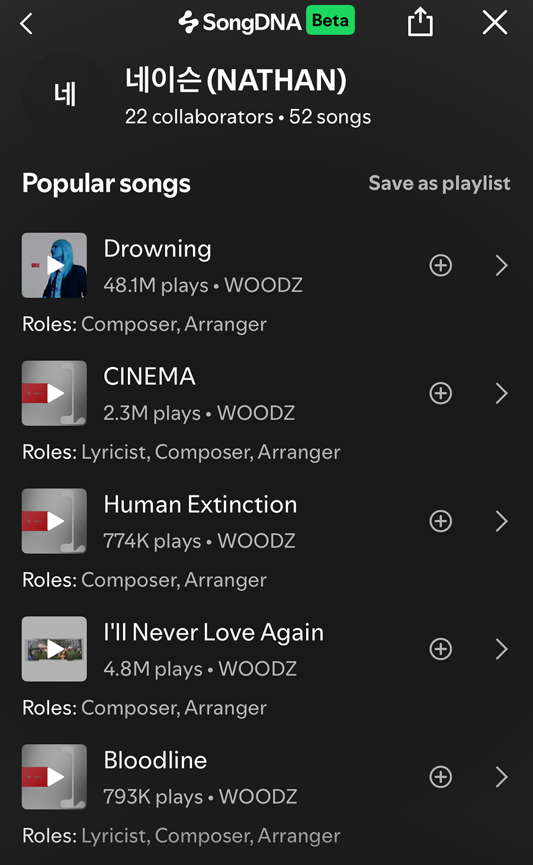Open CINEMA chevron arrow

click(x=502, y=393)
